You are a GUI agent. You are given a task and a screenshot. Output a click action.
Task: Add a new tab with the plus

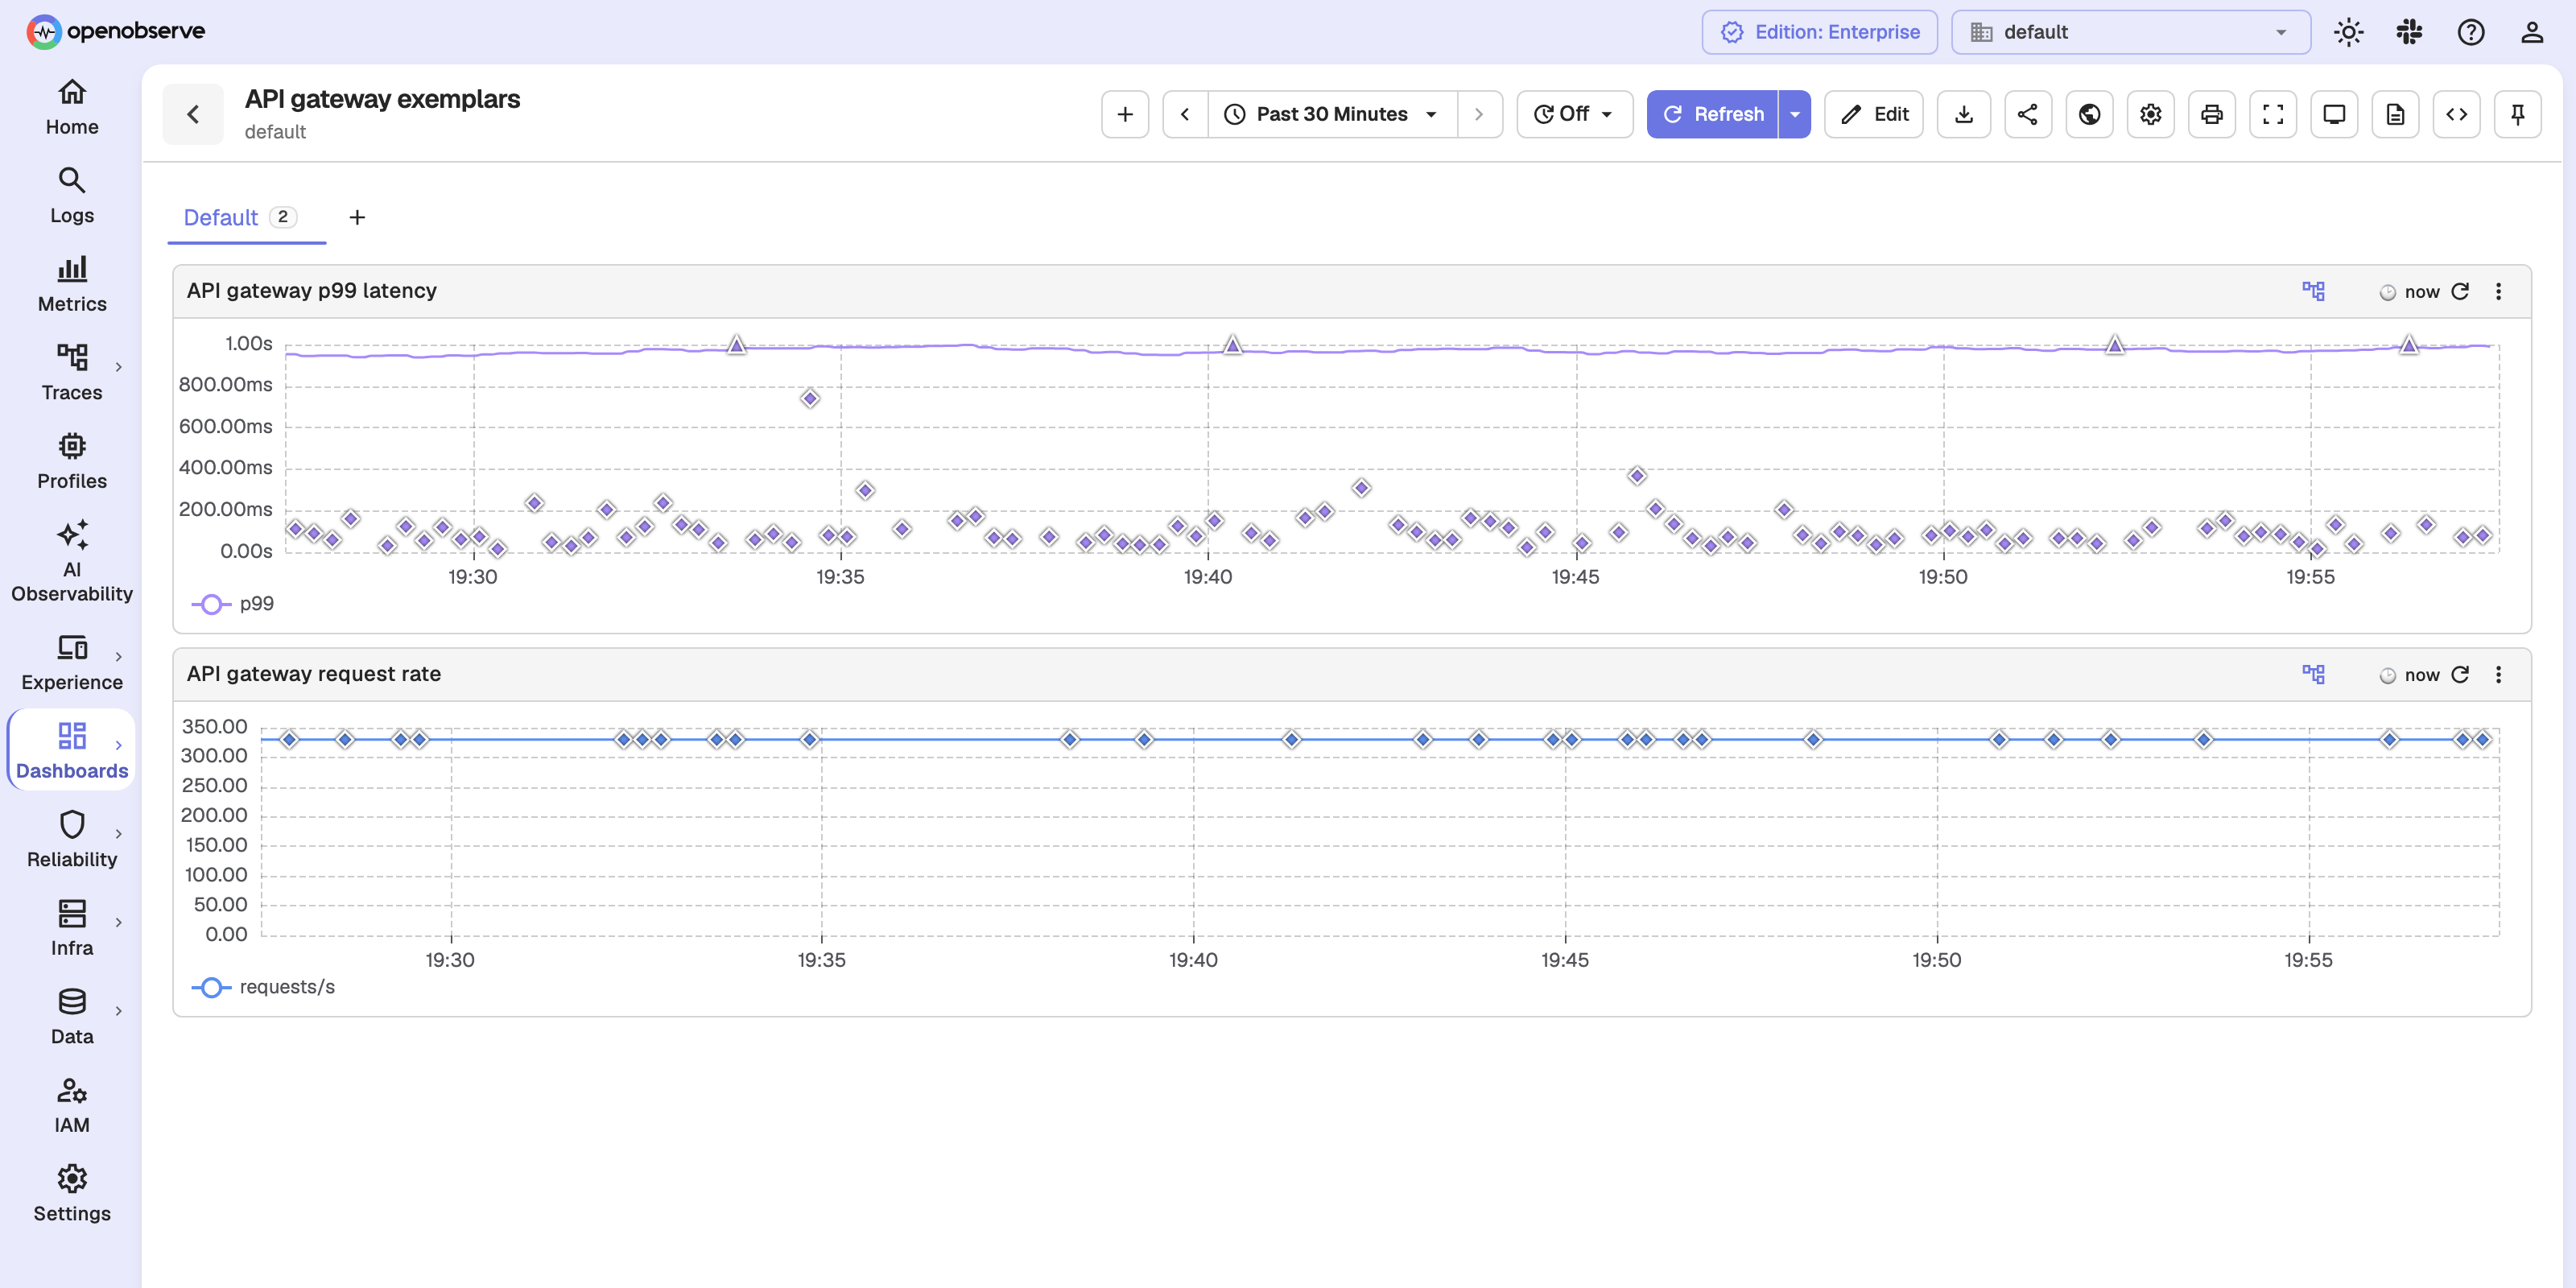(x=357, y=217)
